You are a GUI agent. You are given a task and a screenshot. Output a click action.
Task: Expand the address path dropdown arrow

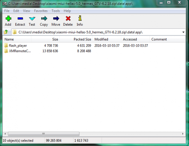click(x=183, y=32)
